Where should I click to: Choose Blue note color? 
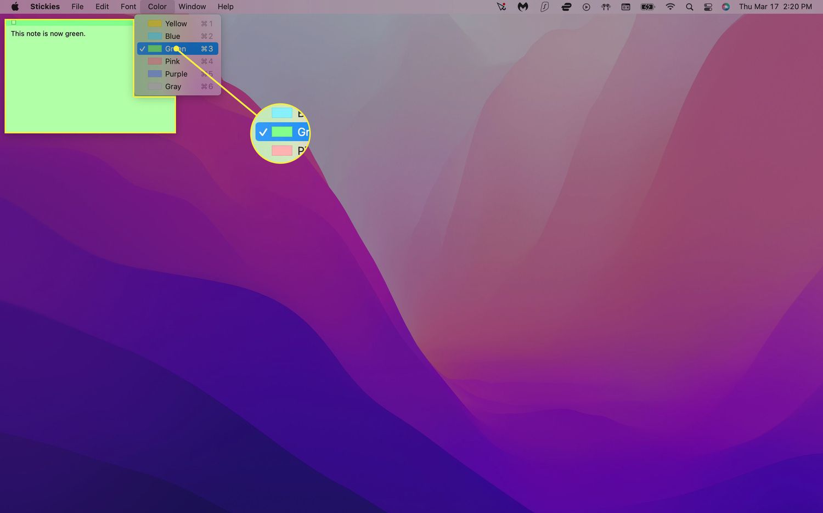pos(173,36)
